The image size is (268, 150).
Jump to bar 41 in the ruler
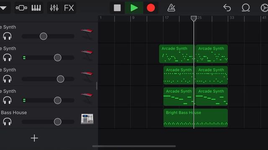click(264, 17)
